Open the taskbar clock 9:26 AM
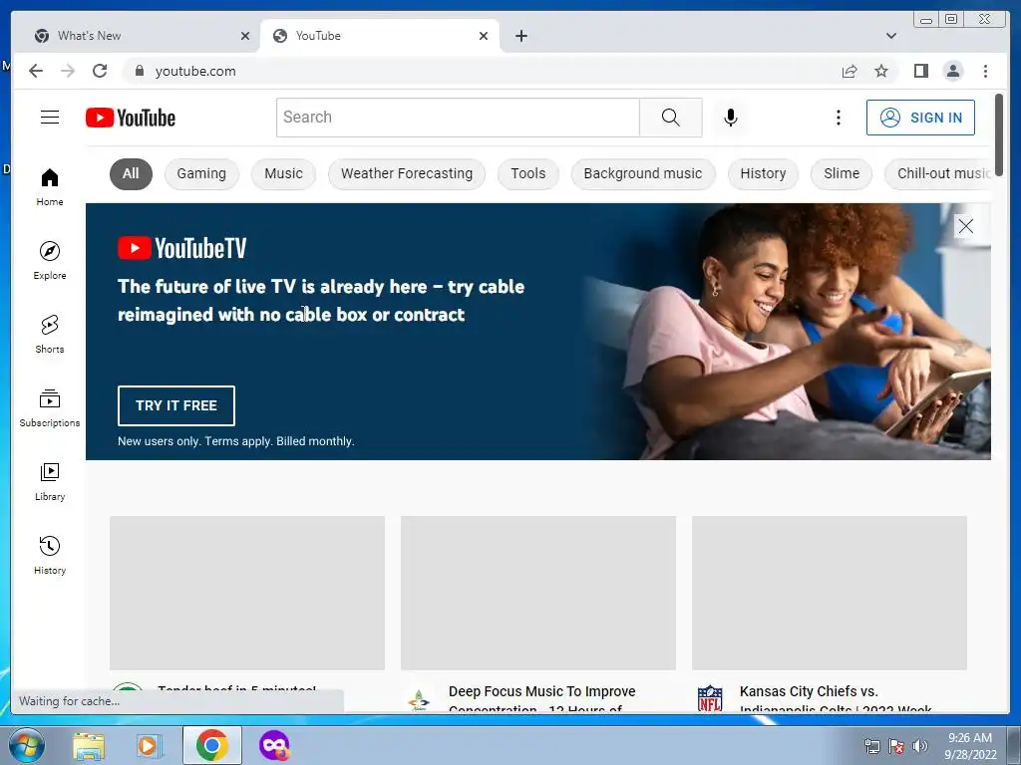1021x765 pixels. click(x=970, y=745)
